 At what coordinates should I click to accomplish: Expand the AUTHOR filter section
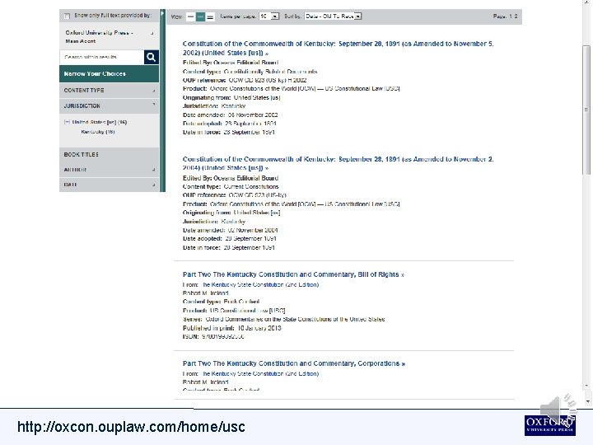(109, 170)
